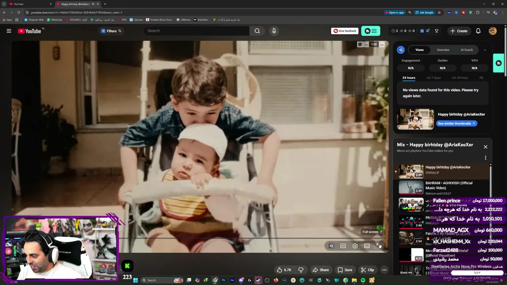Image resolution: width=507 pixels, height=285 pixels.
Task: Dislike the video with thumbs down
Action: pyautogui.click(x=301, y=270)
